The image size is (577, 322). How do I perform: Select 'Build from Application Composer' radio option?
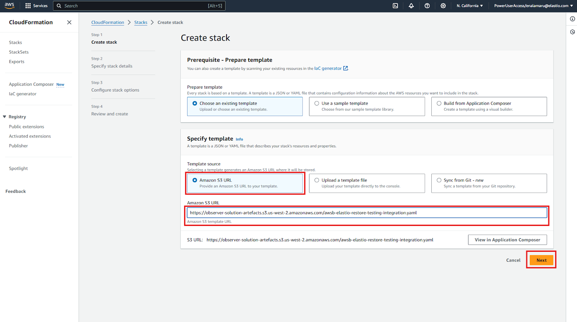pos(439,103)
